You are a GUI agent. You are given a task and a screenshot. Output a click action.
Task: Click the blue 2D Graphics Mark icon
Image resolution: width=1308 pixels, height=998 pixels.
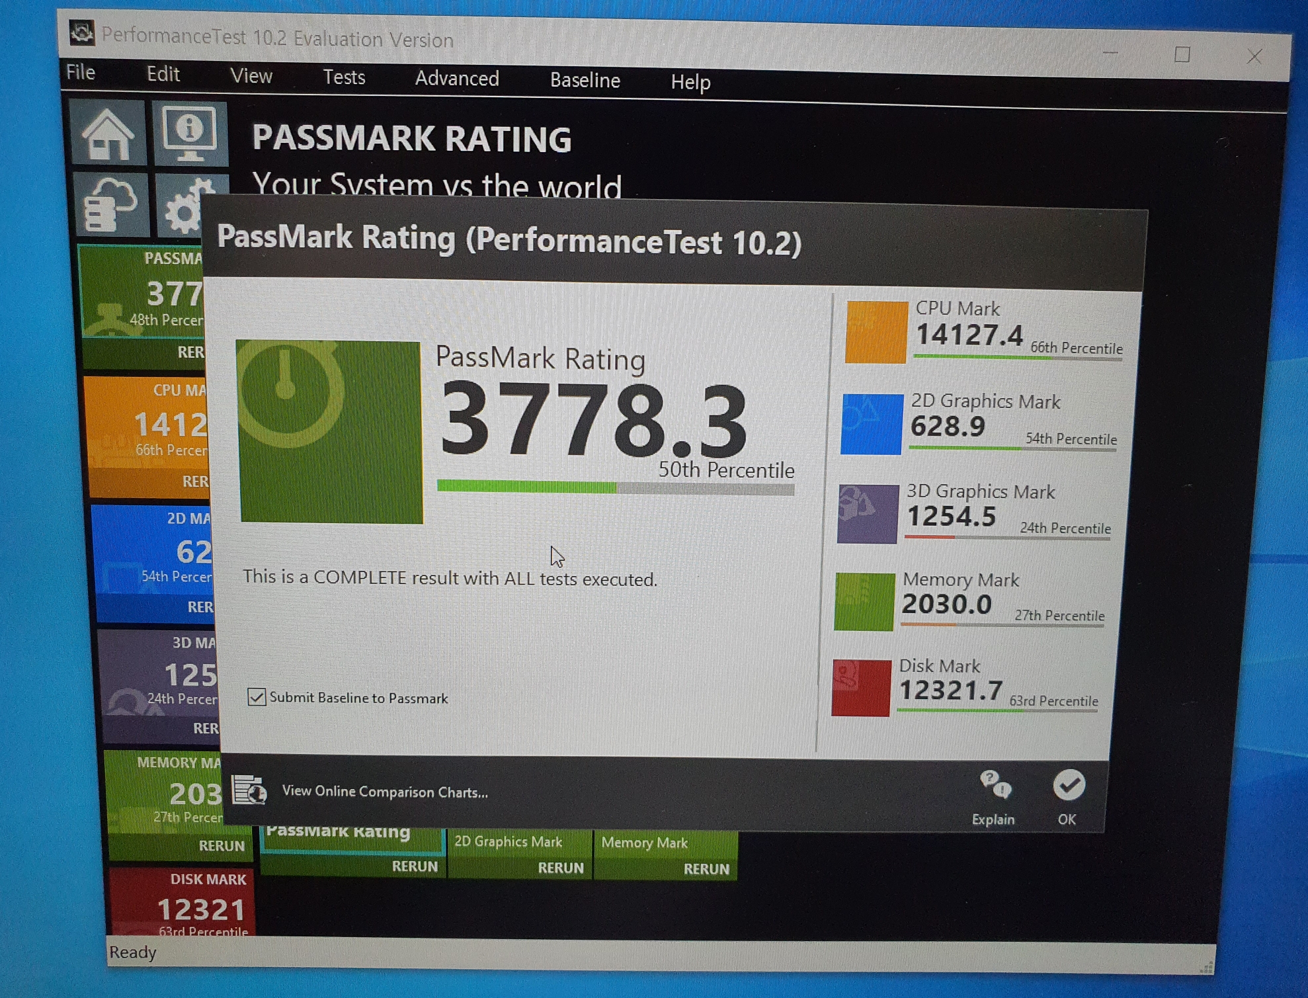[x=872, y=424]
